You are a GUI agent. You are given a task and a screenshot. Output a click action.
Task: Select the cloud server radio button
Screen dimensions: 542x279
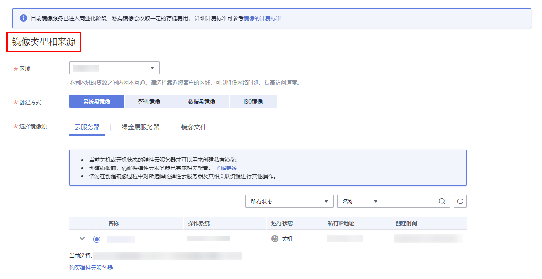97,239
